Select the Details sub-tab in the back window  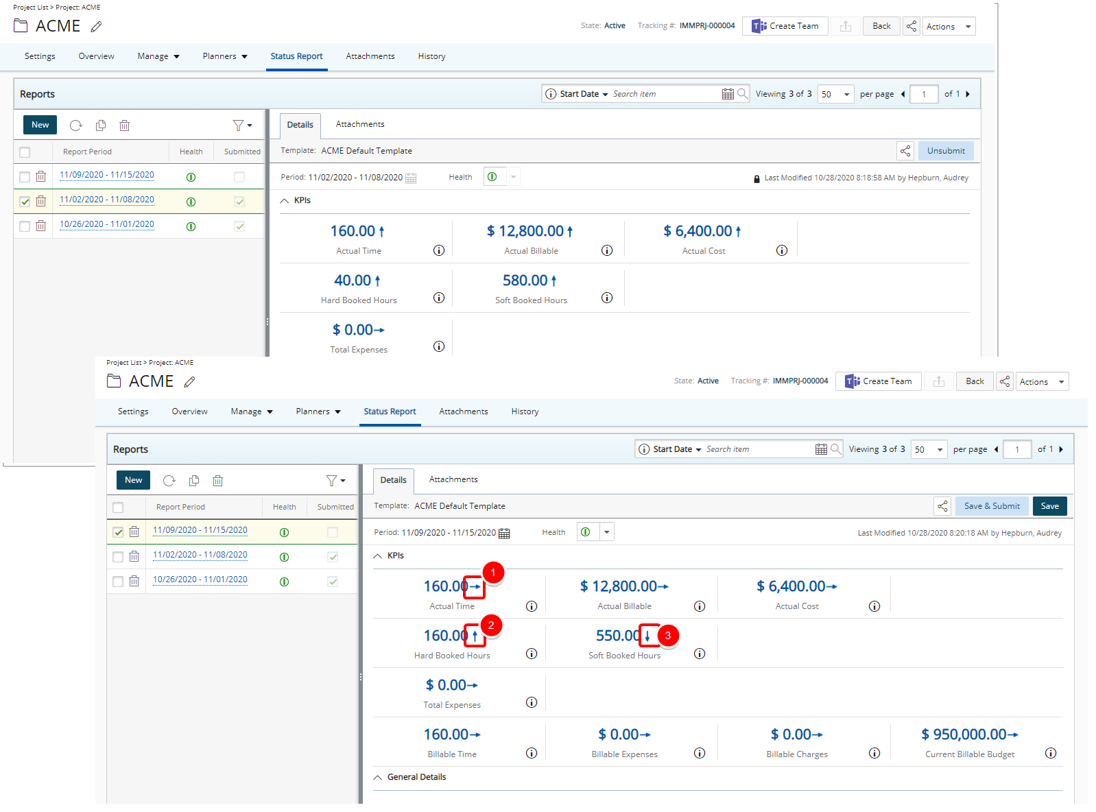click(300, 125)
